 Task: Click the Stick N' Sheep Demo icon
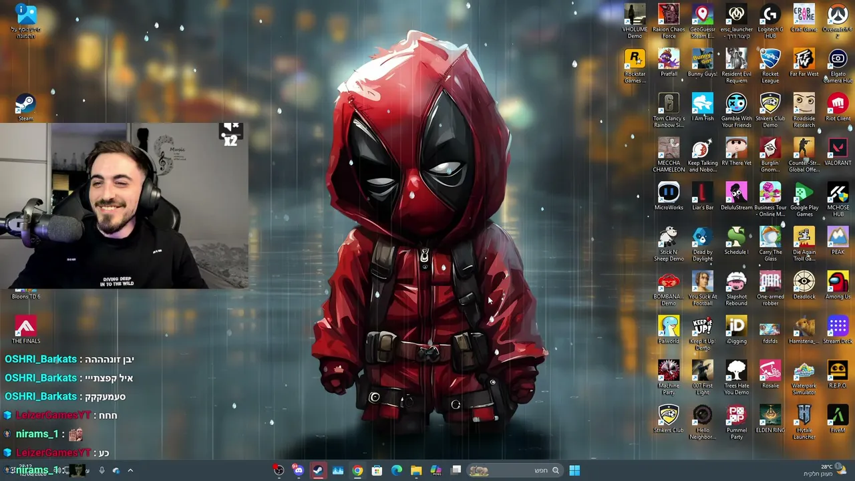(669, 244)
